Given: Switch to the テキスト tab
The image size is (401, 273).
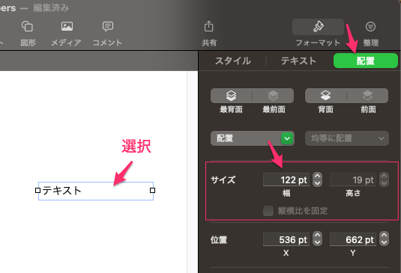Looking at the screenshot, I should coord(298,61).
